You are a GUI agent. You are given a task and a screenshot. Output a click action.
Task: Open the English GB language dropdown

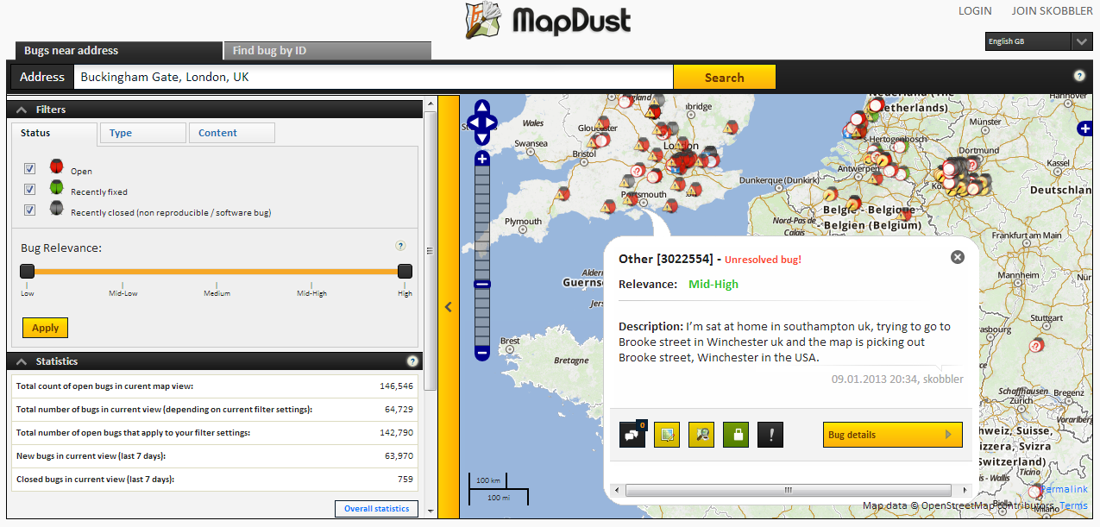pyautogui.click(x=1081, y=41)
